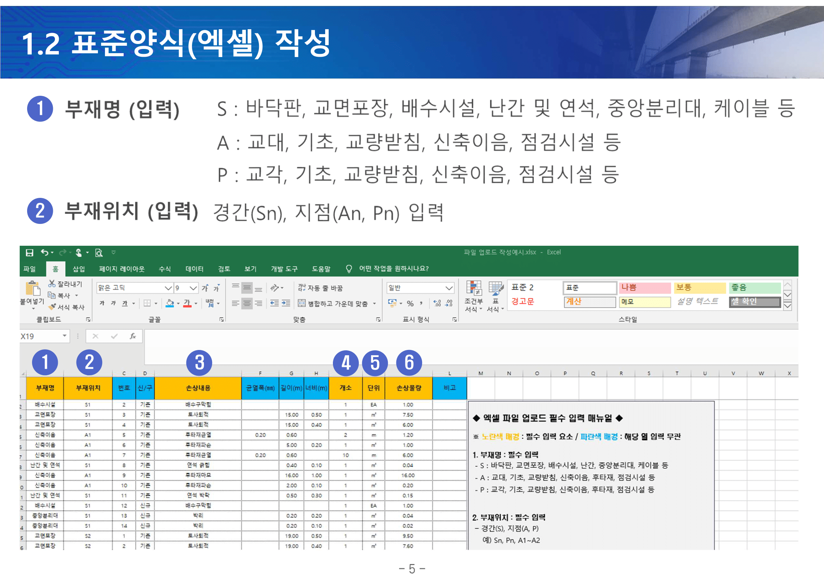The height and width of the screenshot is (582, 824).
Task: Click the formula bar cancel X icon
Action: pos(95,336)
